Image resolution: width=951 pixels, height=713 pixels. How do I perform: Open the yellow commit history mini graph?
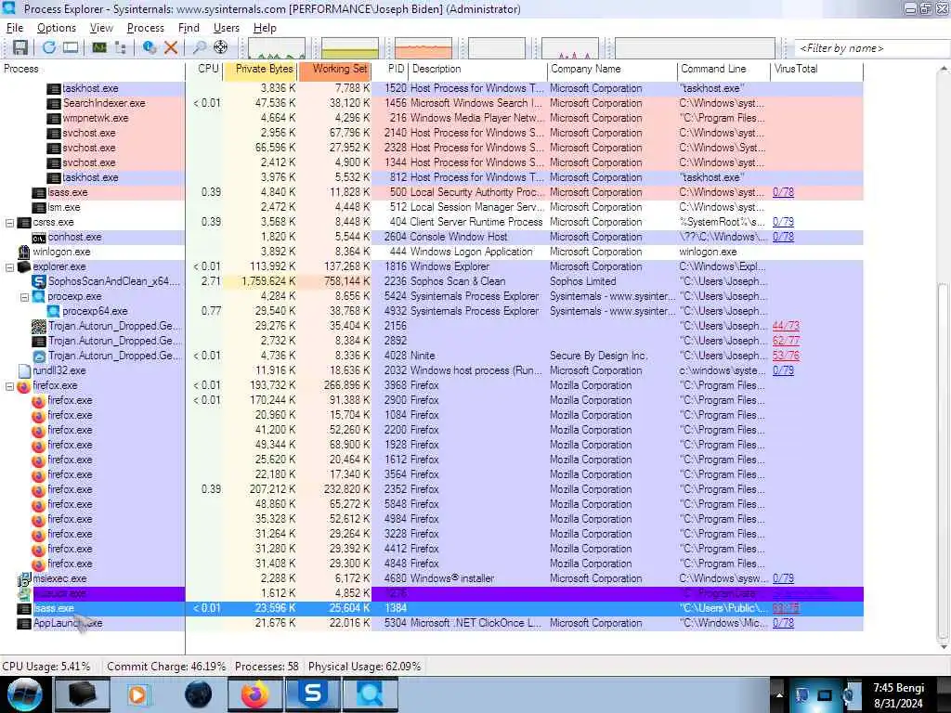point(350,48)
